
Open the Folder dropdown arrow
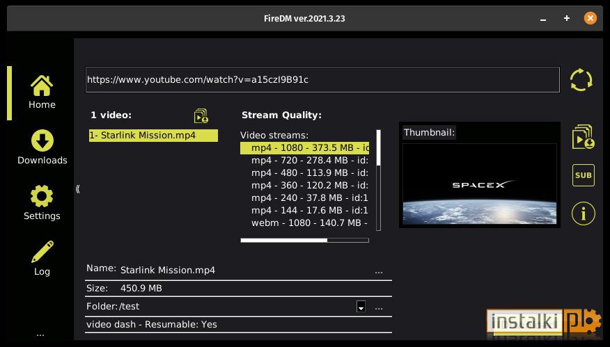(361, 306)
